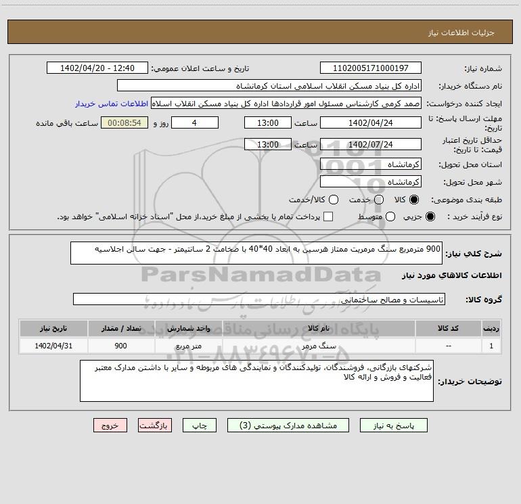Click the days remaining field showing 4
The width and height of the screenshot is (521, 504).
[195, 123]
